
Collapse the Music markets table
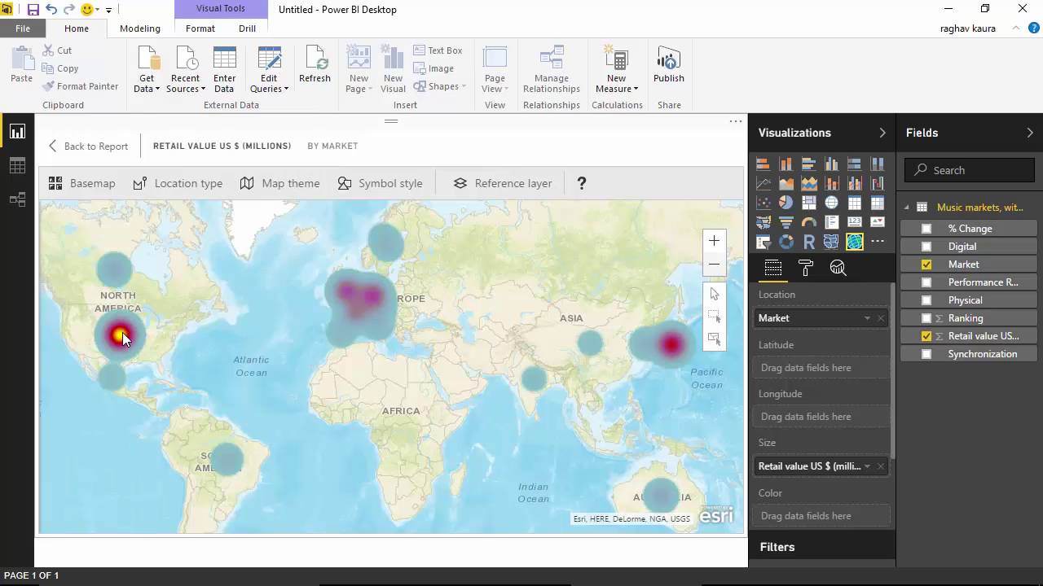coord(906,208)
